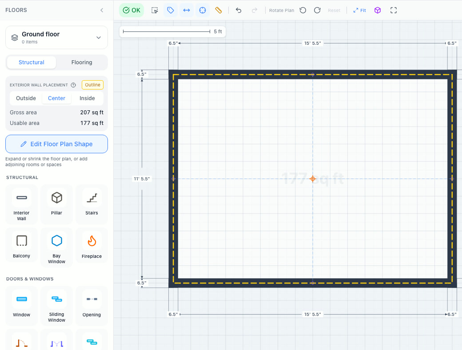The image size is (462, 350).
Task: Click the 207 sq ft gross area value
Action: pyautogui.click(x=92, y=112)
